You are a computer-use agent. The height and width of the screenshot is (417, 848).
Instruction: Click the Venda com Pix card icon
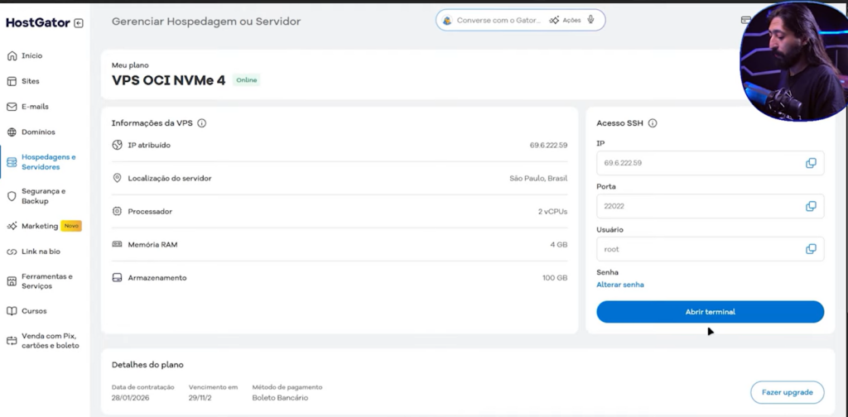coord(12,341)
